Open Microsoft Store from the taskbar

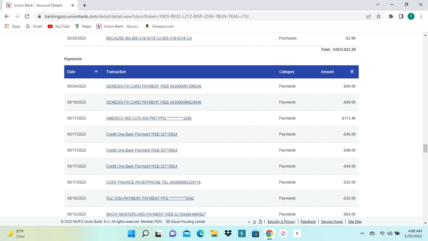point(255,233)
